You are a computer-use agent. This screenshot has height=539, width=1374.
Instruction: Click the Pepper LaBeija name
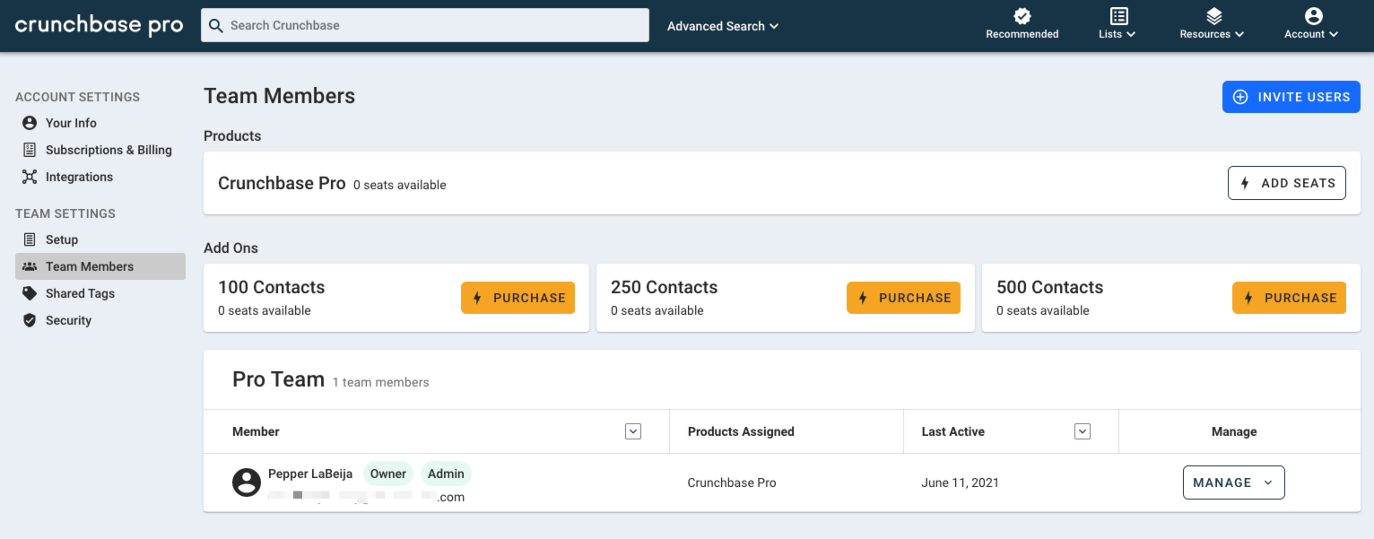click(x=310, y=474)
